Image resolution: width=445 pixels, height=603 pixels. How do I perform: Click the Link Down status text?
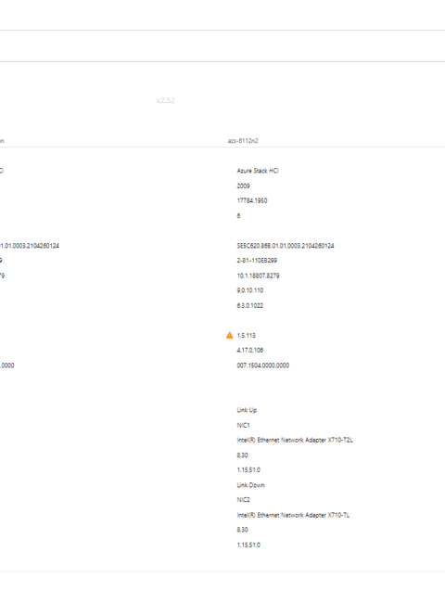coord(250,485)
